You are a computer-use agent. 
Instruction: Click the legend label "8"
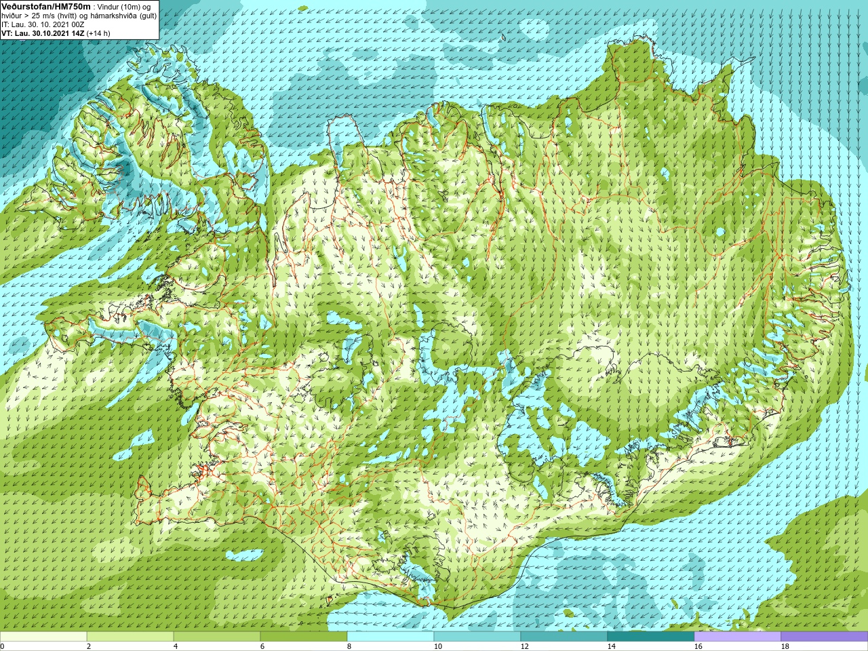tap(349, 646)
